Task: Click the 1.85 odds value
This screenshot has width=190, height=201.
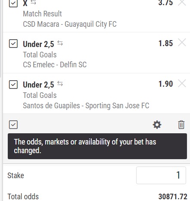Action: (x=165, y=43)
